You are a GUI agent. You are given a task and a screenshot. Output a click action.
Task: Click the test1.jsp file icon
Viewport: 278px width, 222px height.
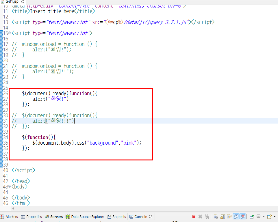tap(3, 2)
